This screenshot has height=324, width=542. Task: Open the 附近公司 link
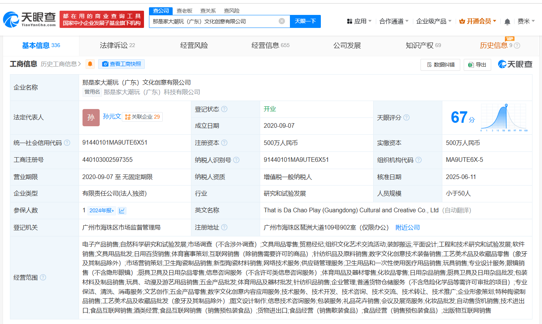(408, 228)
